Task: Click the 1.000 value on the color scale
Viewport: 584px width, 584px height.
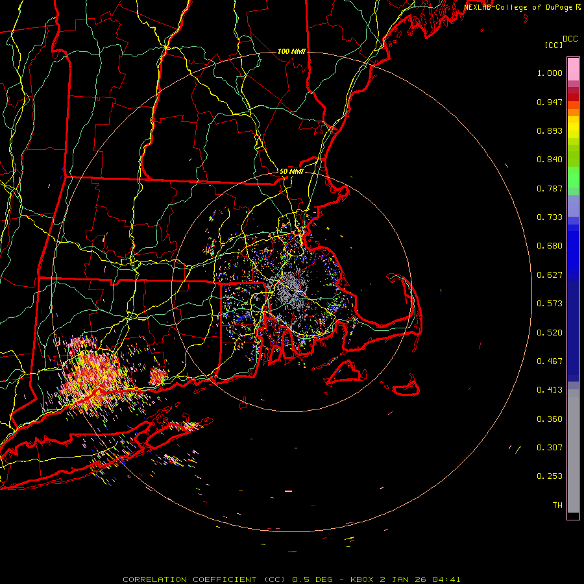Action: point(550,73)
